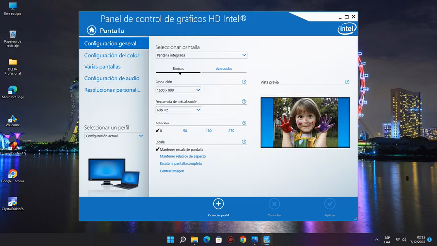
Task: Open the 60p Hz refresh rate dropdown
Action: (x=178, y=110)
